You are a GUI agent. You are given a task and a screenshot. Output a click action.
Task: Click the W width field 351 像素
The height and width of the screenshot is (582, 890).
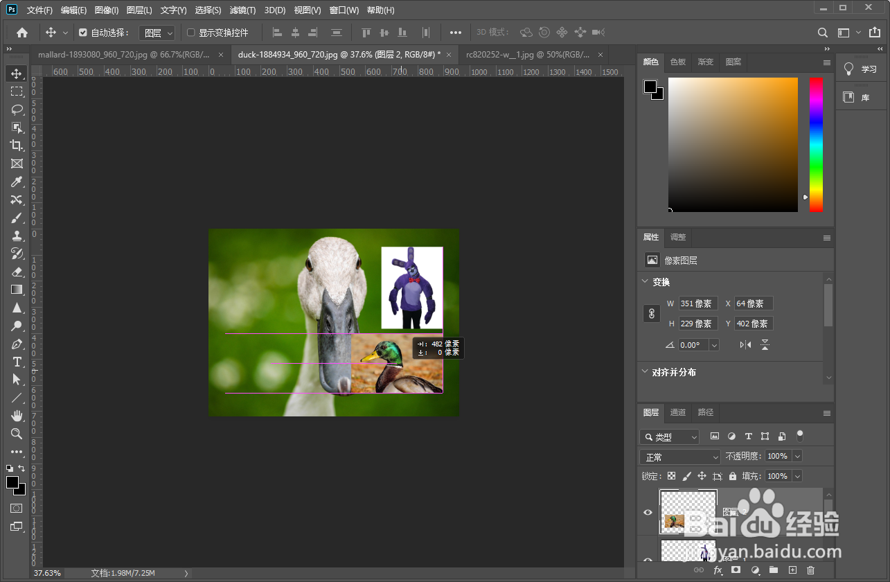(x=698, y=303)
